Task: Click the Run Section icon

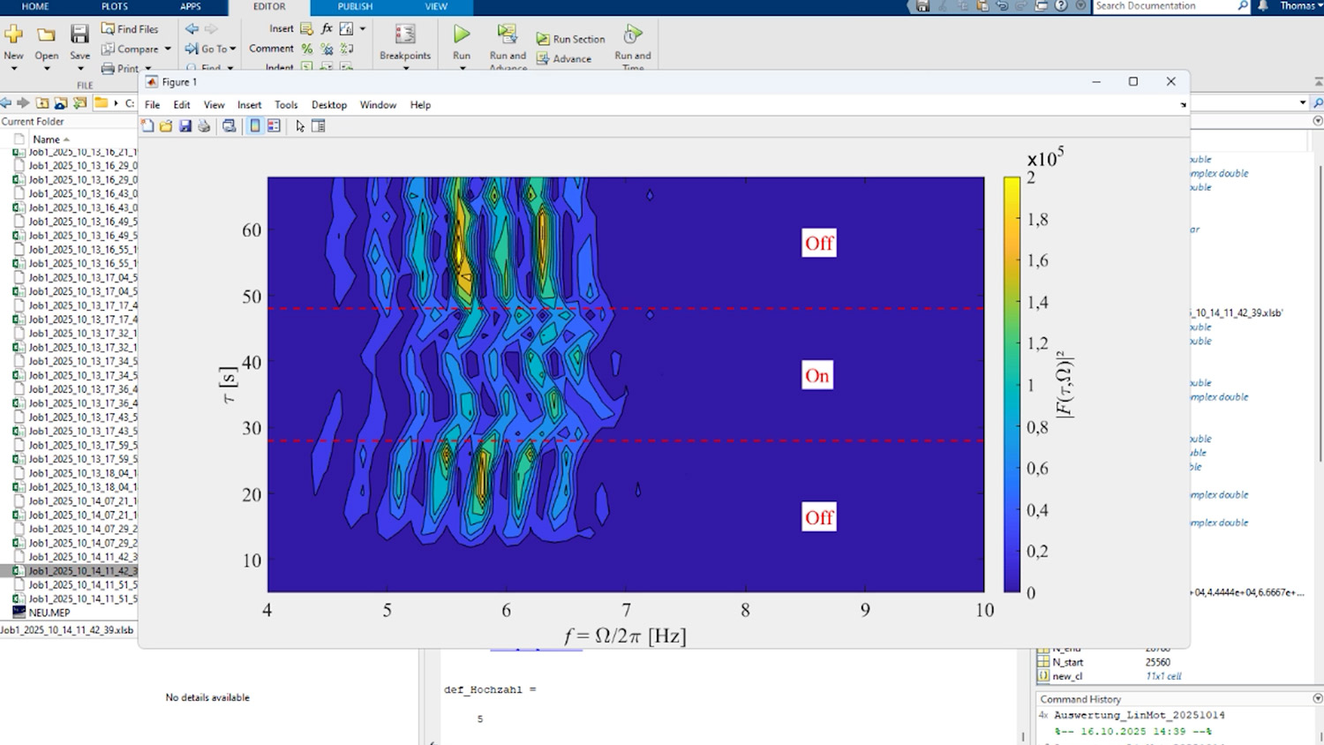Action: coord(543,39)
